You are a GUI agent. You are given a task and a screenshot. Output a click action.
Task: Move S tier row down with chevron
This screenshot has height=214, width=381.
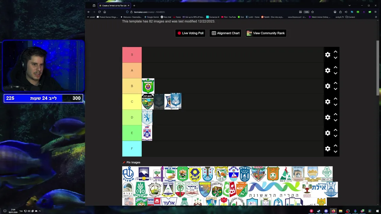[x=335, y=58]
